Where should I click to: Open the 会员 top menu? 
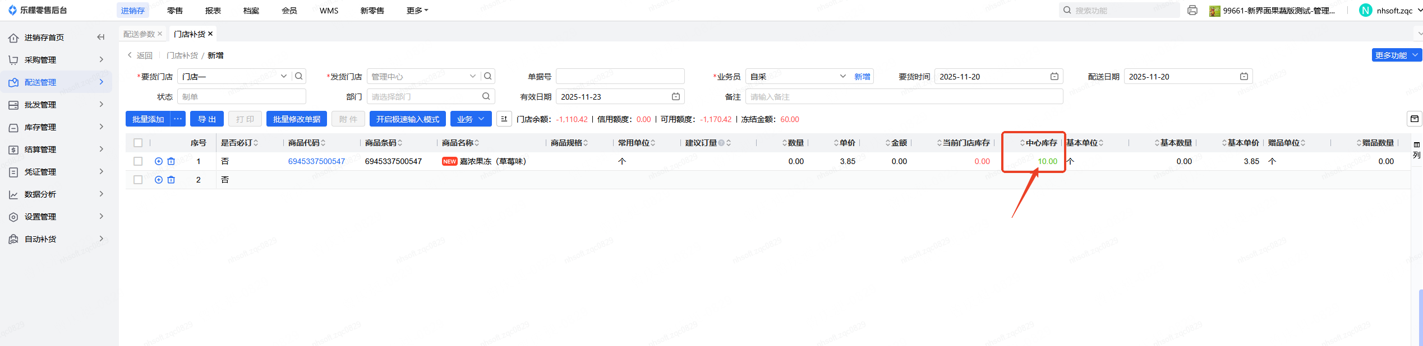(x=289, y=10)
